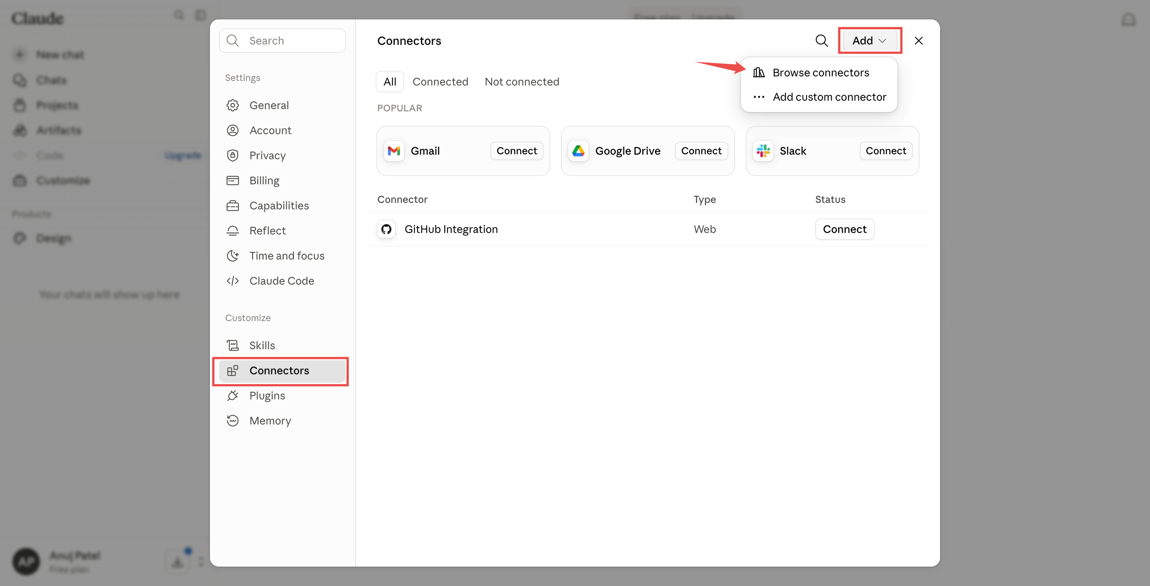Screen dimensions: 1150x586
Task: Open Account settings page
Action: (x=282, y=130)
